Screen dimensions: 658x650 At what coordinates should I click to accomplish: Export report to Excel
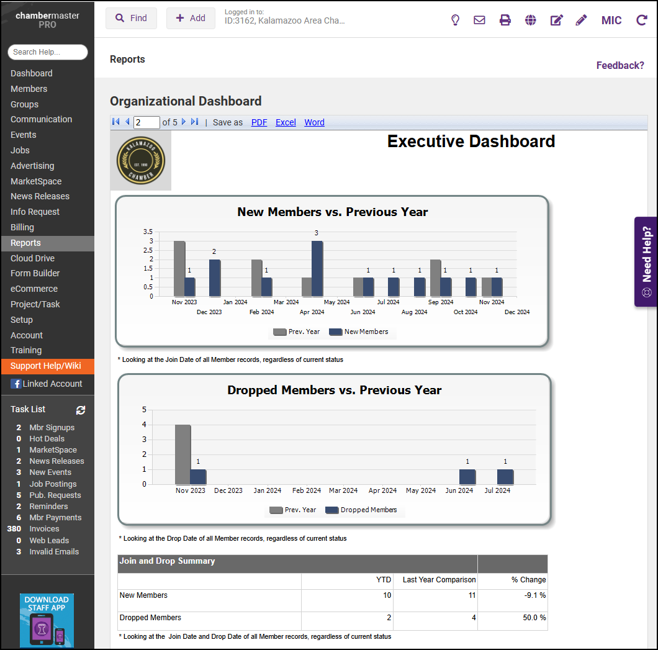[x=286, y=122]
